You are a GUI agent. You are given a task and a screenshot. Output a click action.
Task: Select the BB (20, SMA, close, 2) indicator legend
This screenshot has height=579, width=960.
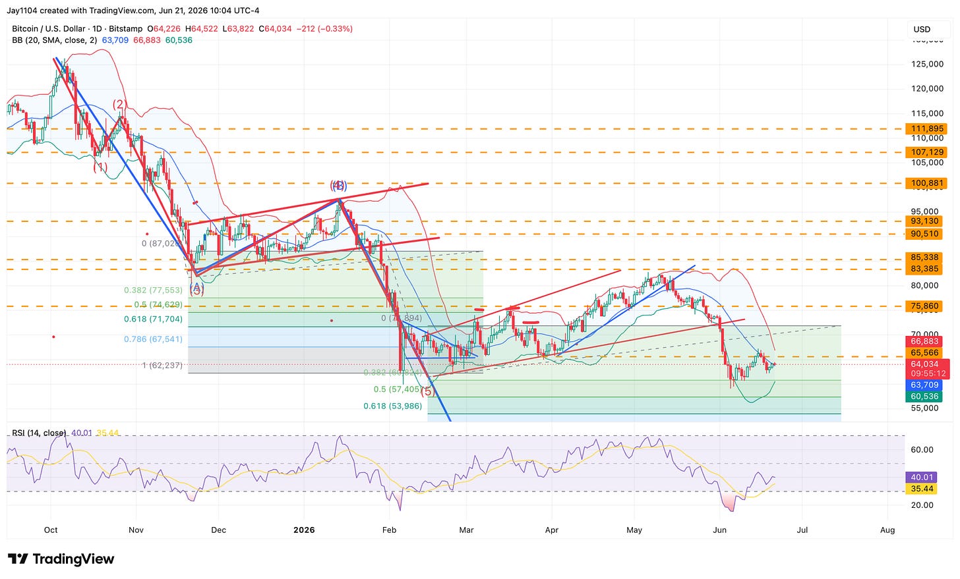(x=55, y=40)
